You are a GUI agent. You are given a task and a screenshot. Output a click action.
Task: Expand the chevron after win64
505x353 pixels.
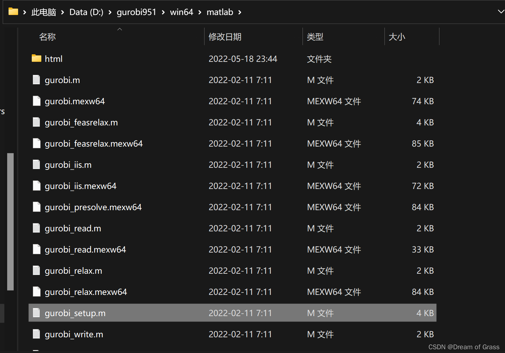(200, 12)
